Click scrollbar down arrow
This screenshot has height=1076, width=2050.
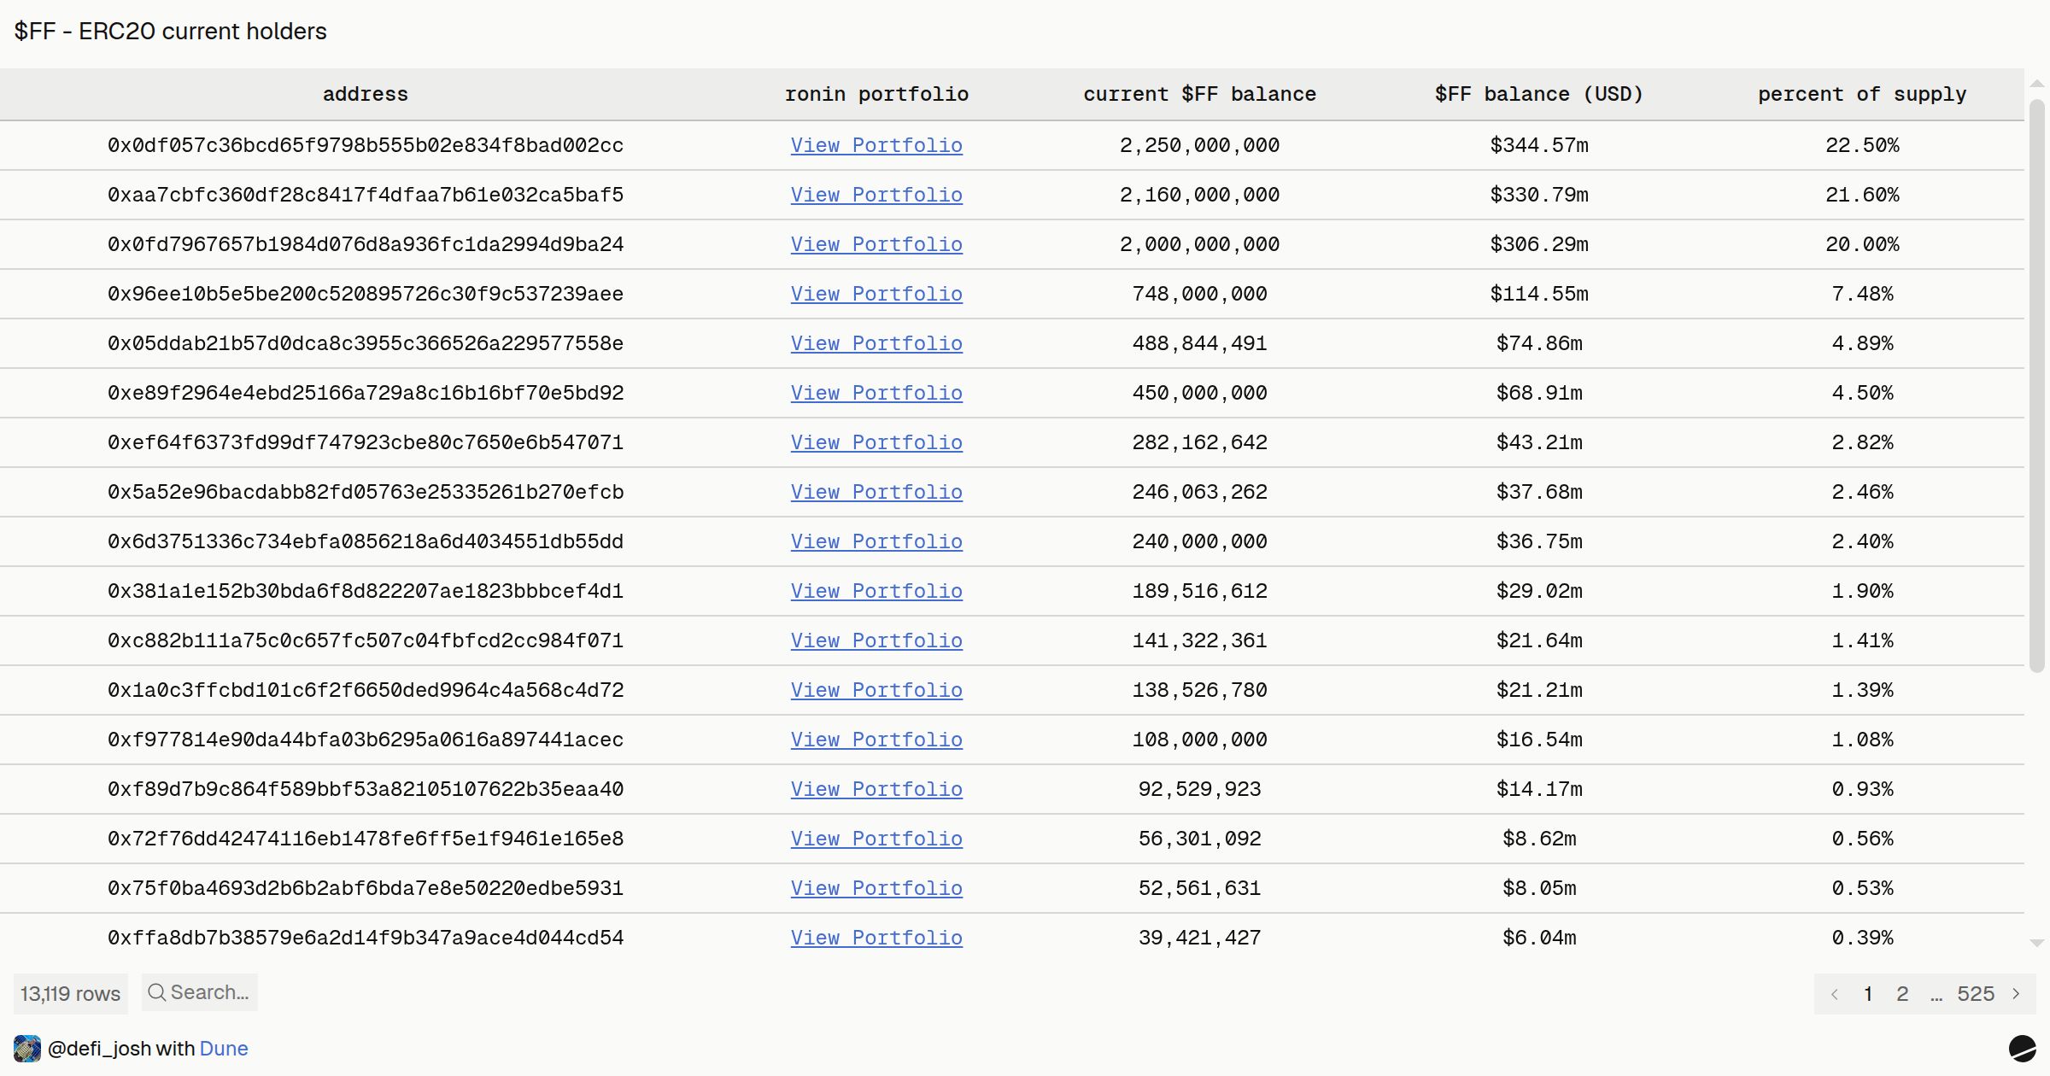coord(2037,944)
